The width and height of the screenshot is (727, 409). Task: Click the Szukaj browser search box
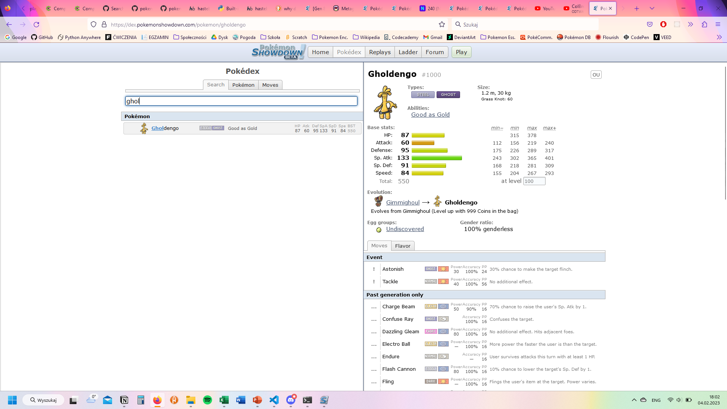pyautogui.click(x=525, y=24)
